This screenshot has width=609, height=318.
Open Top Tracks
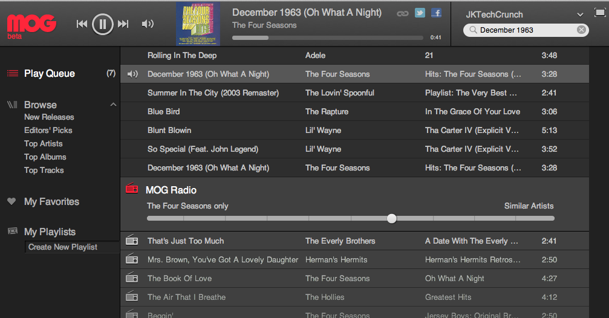pyautogui.click(x=44, y=170)
